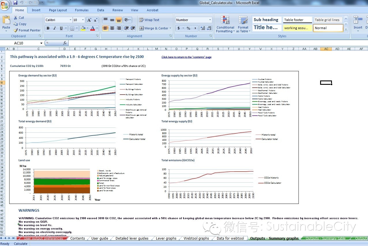The width and height of the screenshot is (368, 246).
Task: Open the Insert Function fx dialog
Action: [65, 43]
